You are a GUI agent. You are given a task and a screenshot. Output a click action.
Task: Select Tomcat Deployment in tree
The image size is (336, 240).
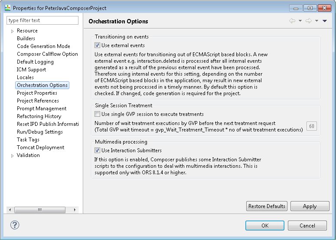(x=41, y=147)
